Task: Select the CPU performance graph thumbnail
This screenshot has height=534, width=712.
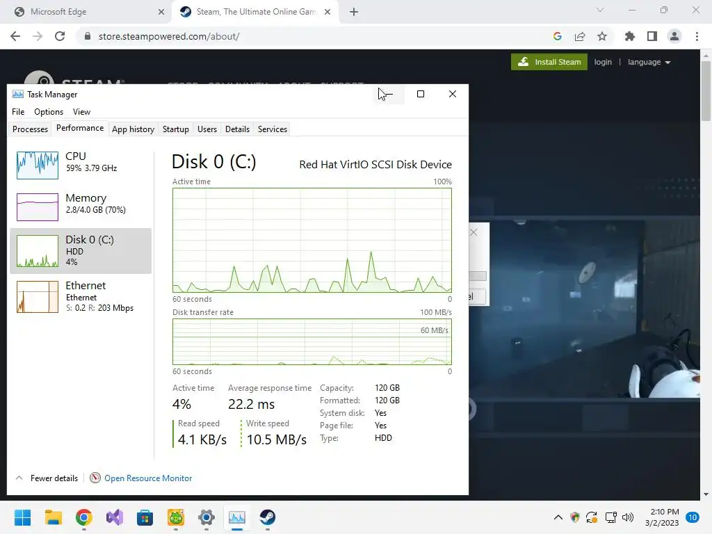Action: point(38,165)
